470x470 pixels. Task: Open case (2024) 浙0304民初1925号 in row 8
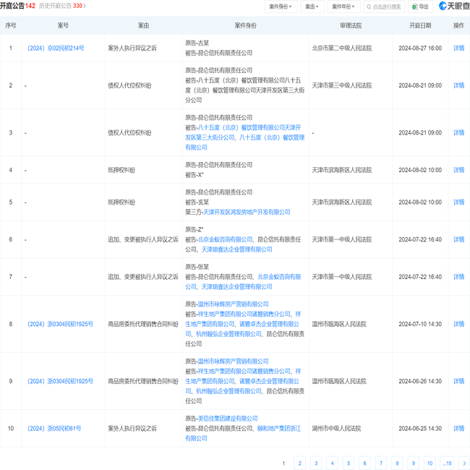(x=60, y=324)
